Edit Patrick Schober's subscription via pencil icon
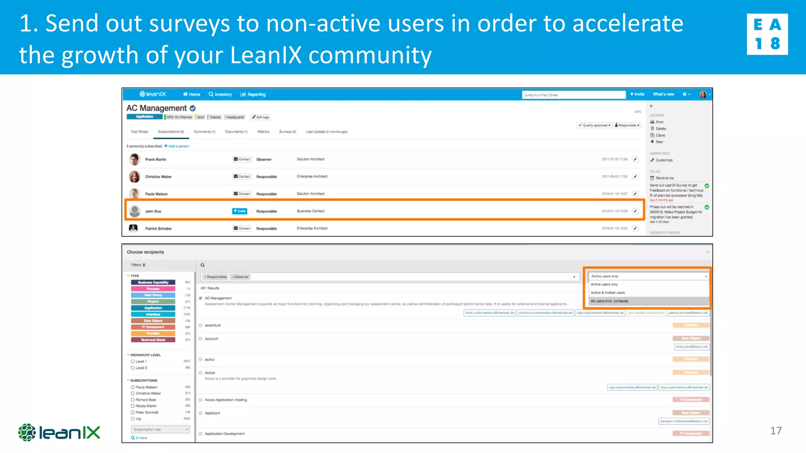 (x=635, y=228)
